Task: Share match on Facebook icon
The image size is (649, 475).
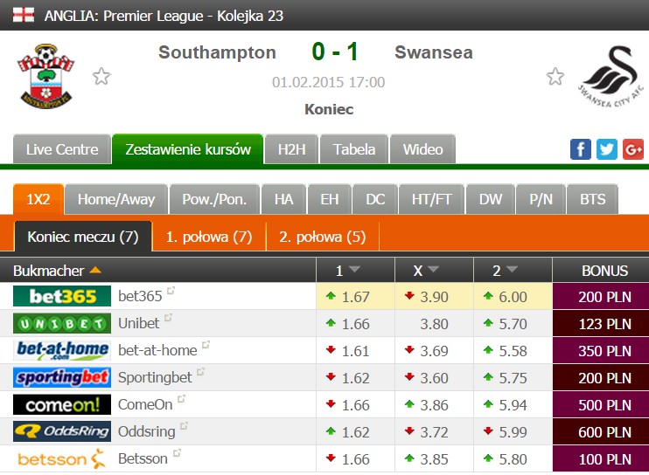Action: [x=580, y=149]
